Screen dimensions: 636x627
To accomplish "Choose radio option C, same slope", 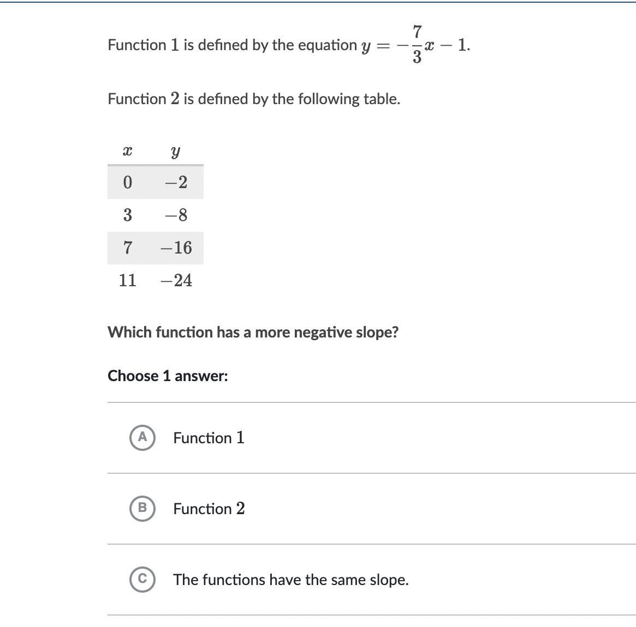I will tap(142, 579).
